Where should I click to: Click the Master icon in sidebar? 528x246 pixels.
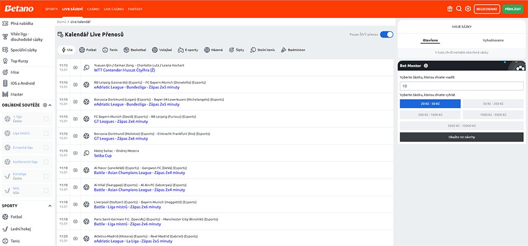(x=5, y=94)
